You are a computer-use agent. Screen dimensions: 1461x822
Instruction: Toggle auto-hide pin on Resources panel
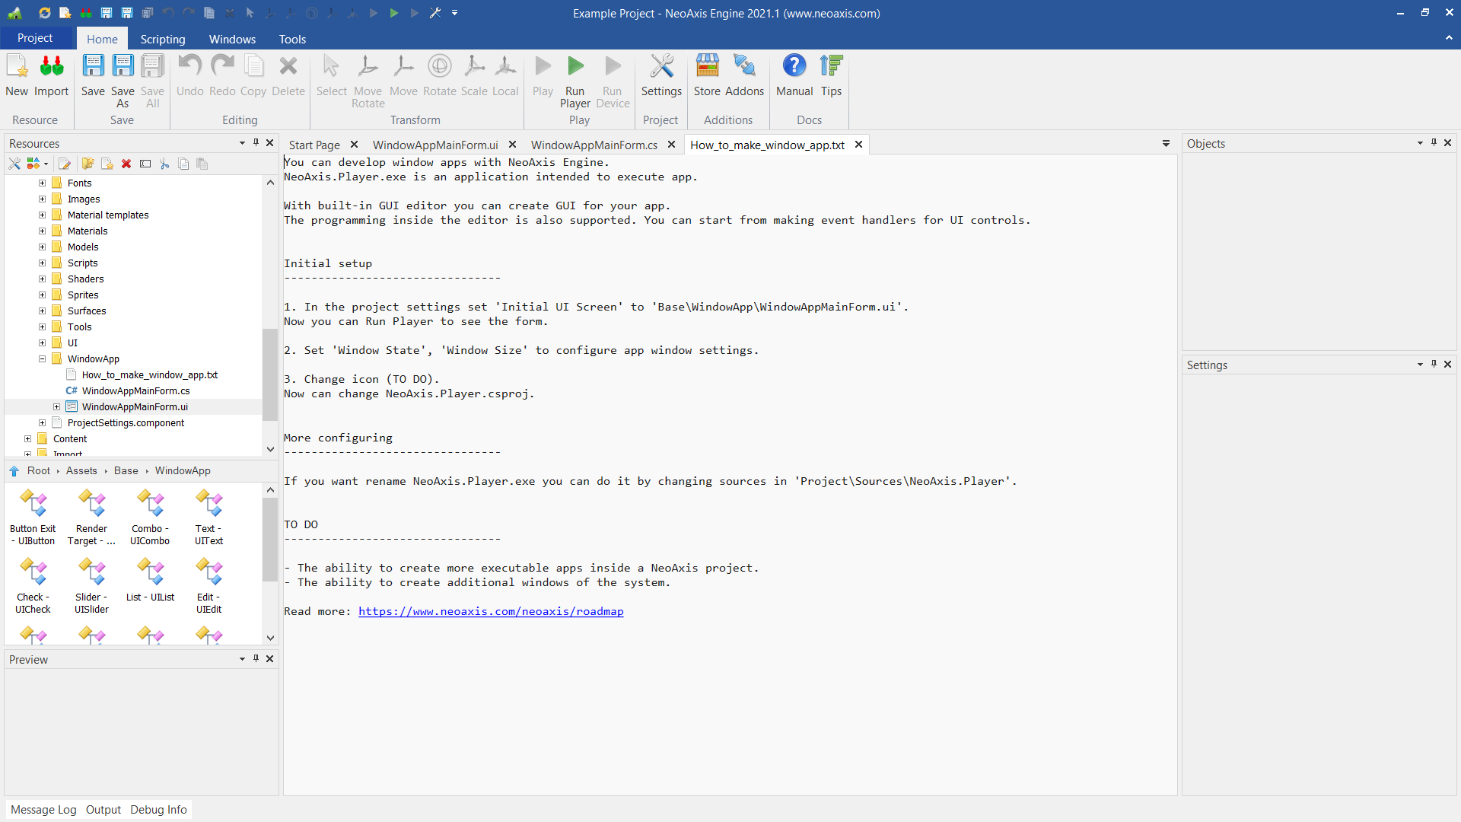tap(256, 142)
